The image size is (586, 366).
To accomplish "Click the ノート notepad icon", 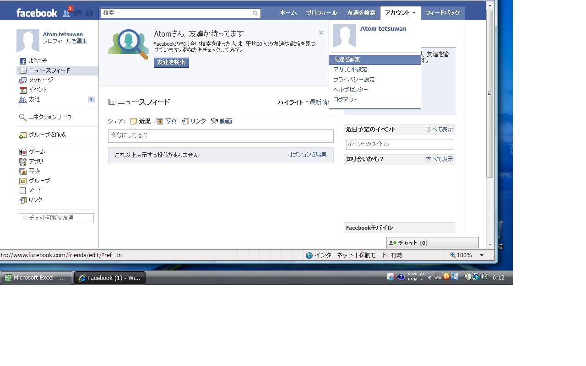I will (x=22, y=190).
